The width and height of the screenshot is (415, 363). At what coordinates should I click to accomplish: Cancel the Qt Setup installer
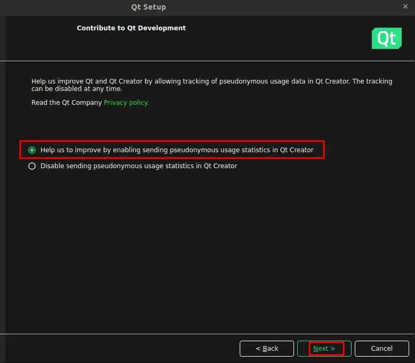click(x=381, y=349)
